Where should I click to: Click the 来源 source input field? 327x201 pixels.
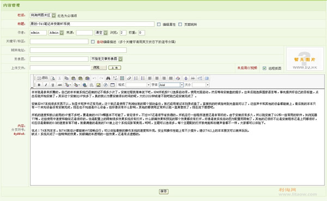click(84, 33)
